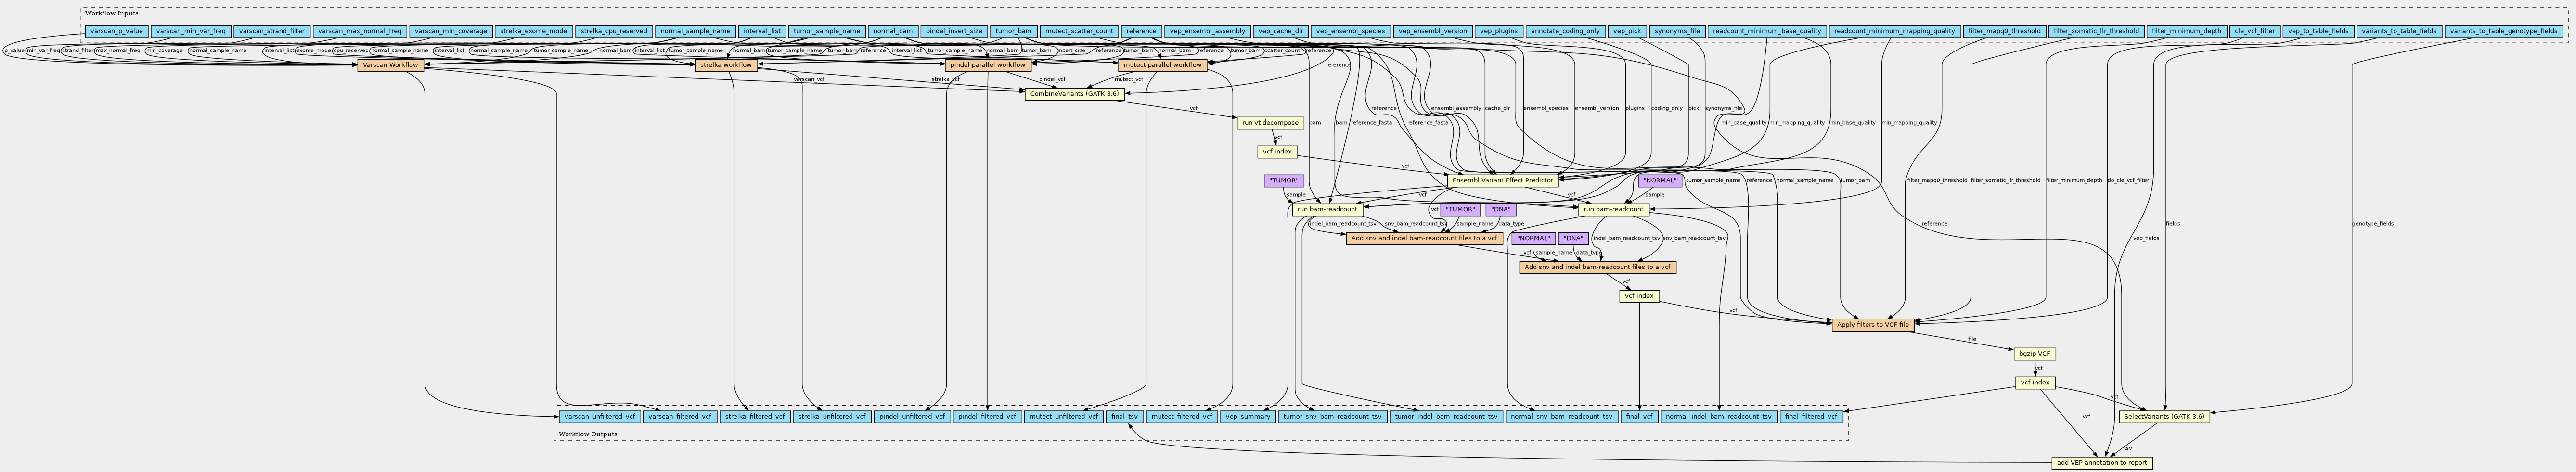Click the pindel_insert_size input node
Screen dimensions: 2576x472
(954, 31)
